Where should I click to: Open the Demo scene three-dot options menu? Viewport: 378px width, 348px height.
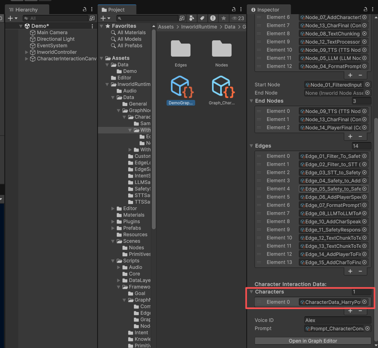click(92, 26)
